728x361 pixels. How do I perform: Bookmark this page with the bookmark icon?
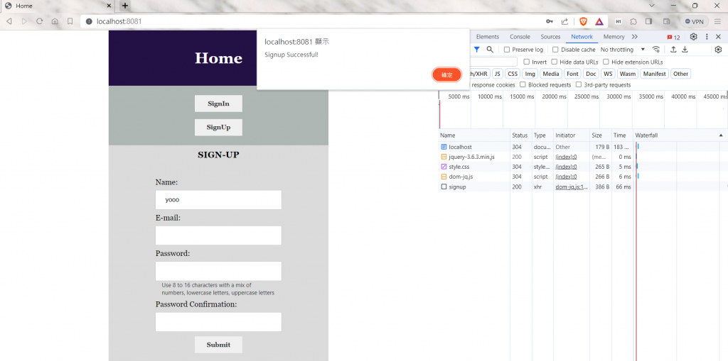pyautogui.click(x=70, y=21)
